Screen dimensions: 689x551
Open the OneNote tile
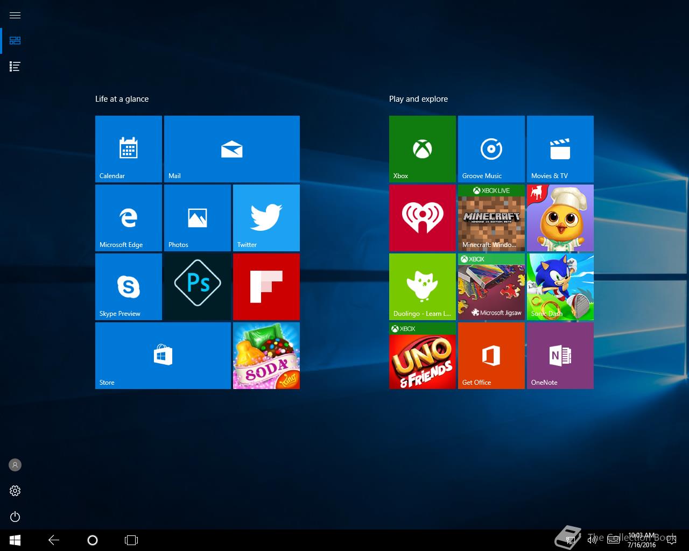tap(560, 356)
